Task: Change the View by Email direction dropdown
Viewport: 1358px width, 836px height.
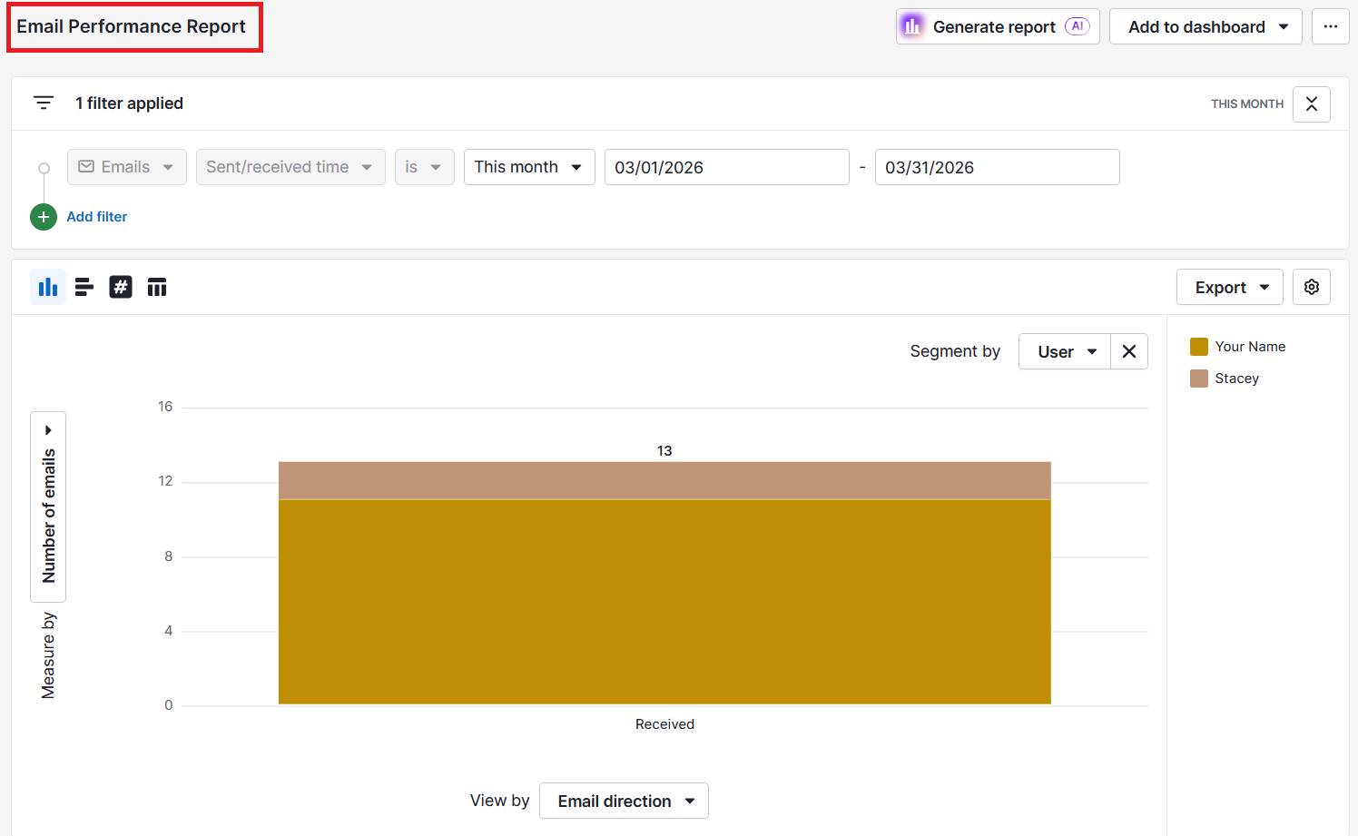Action: [624, 801]
